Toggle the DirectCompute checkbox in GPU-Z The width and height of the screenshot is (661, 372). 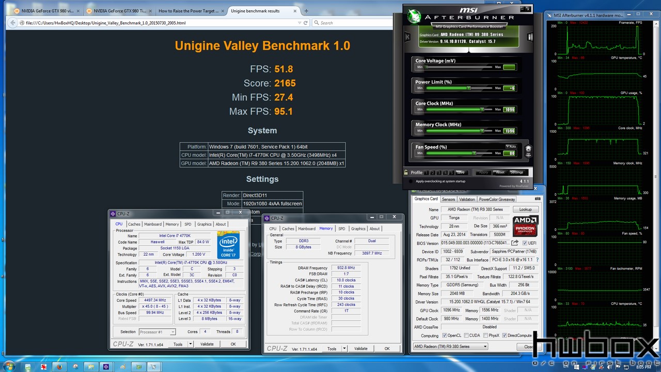click(504, 335)
